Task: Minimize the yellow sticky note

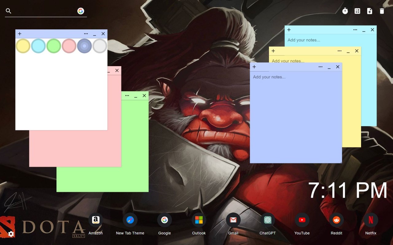Action: tap(348, 51)
